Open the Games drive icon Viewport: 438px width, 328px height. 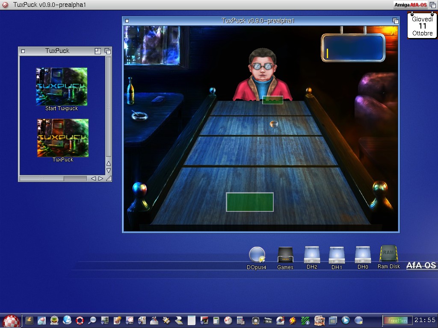pos(285,255)
